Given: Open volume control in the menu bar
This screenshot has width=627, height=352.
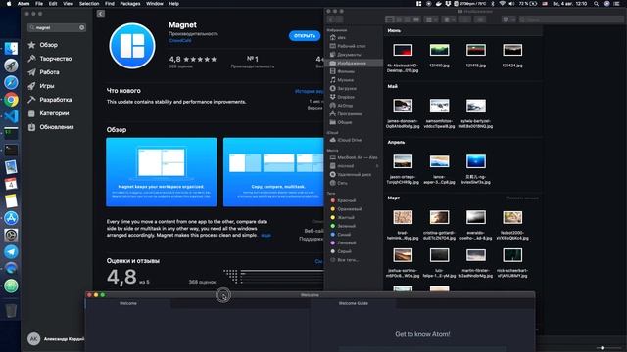Looking at the screenshot, I should click(x=511, y=4).
